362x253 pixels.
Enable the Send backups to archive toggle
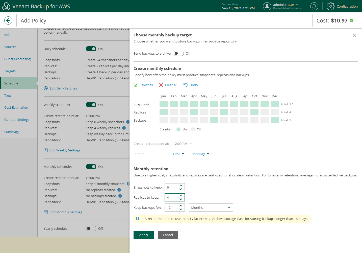coord(178,53)
